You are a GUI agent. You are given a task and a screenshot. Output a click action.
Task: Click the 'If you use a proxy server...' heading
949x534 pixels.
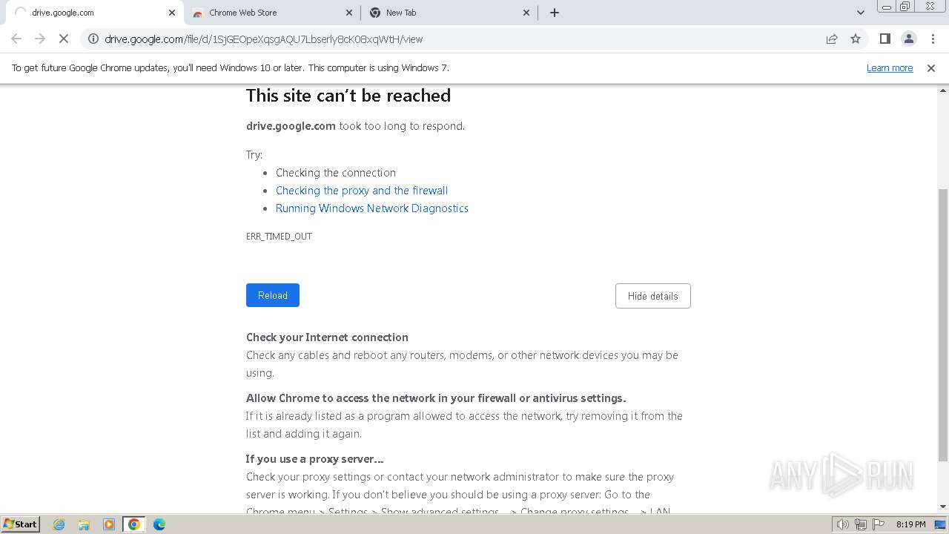point(315,459)
